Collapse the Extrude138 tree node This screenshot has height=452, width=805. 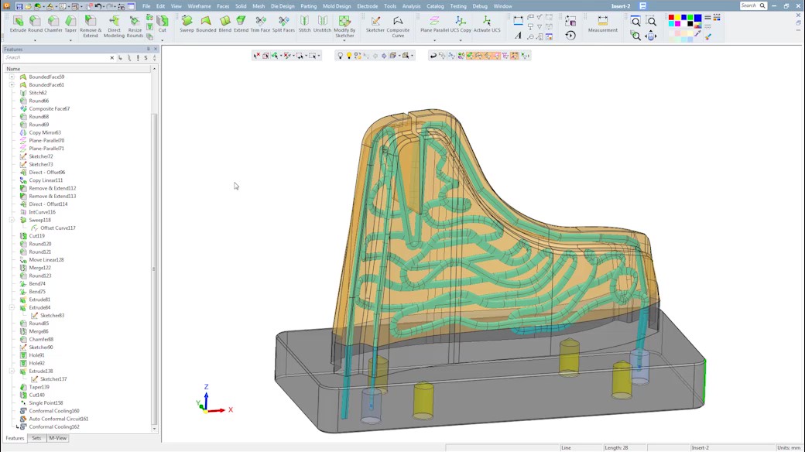(x=12, y=371)
